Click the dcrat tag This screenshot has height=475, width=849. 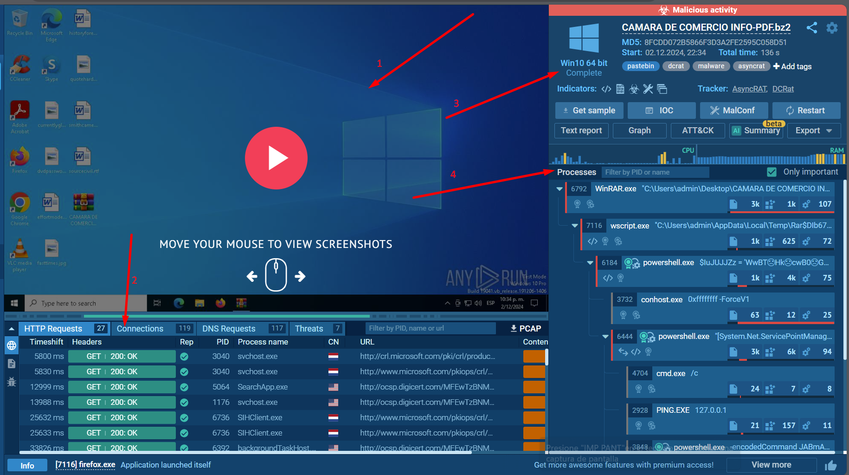point(676,66)
